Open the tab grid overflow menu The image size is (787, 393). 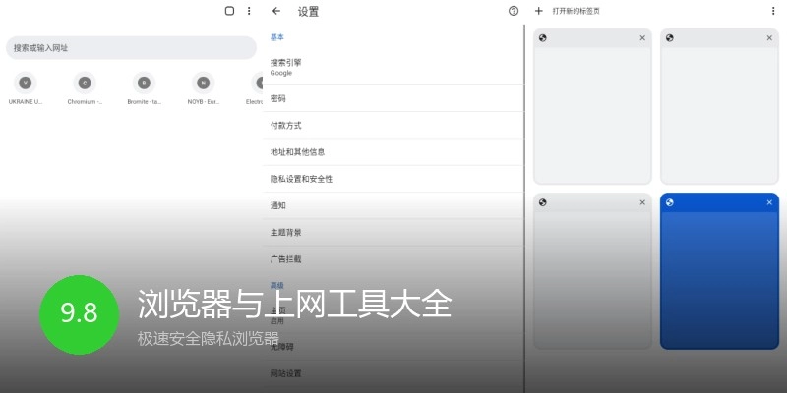click(x=773, y=11)
